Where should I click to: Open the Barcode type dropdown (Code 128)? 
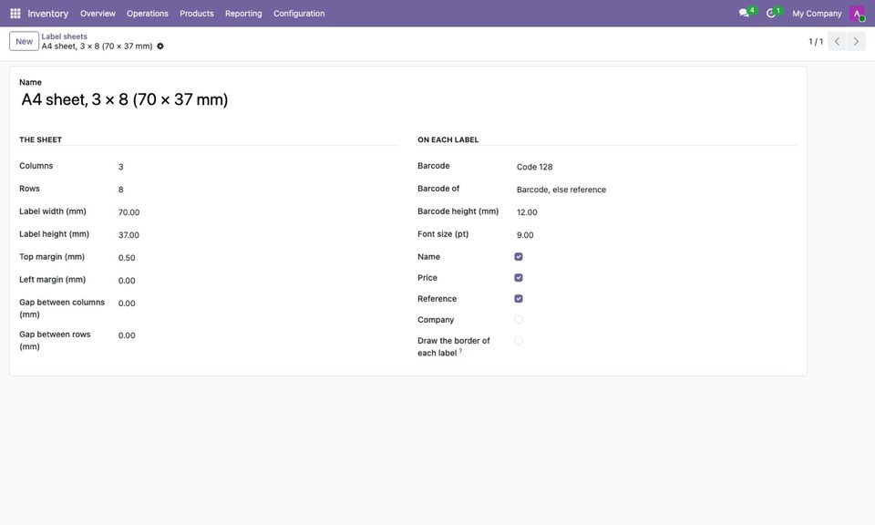pyautogui.click(x=655, y=167)
